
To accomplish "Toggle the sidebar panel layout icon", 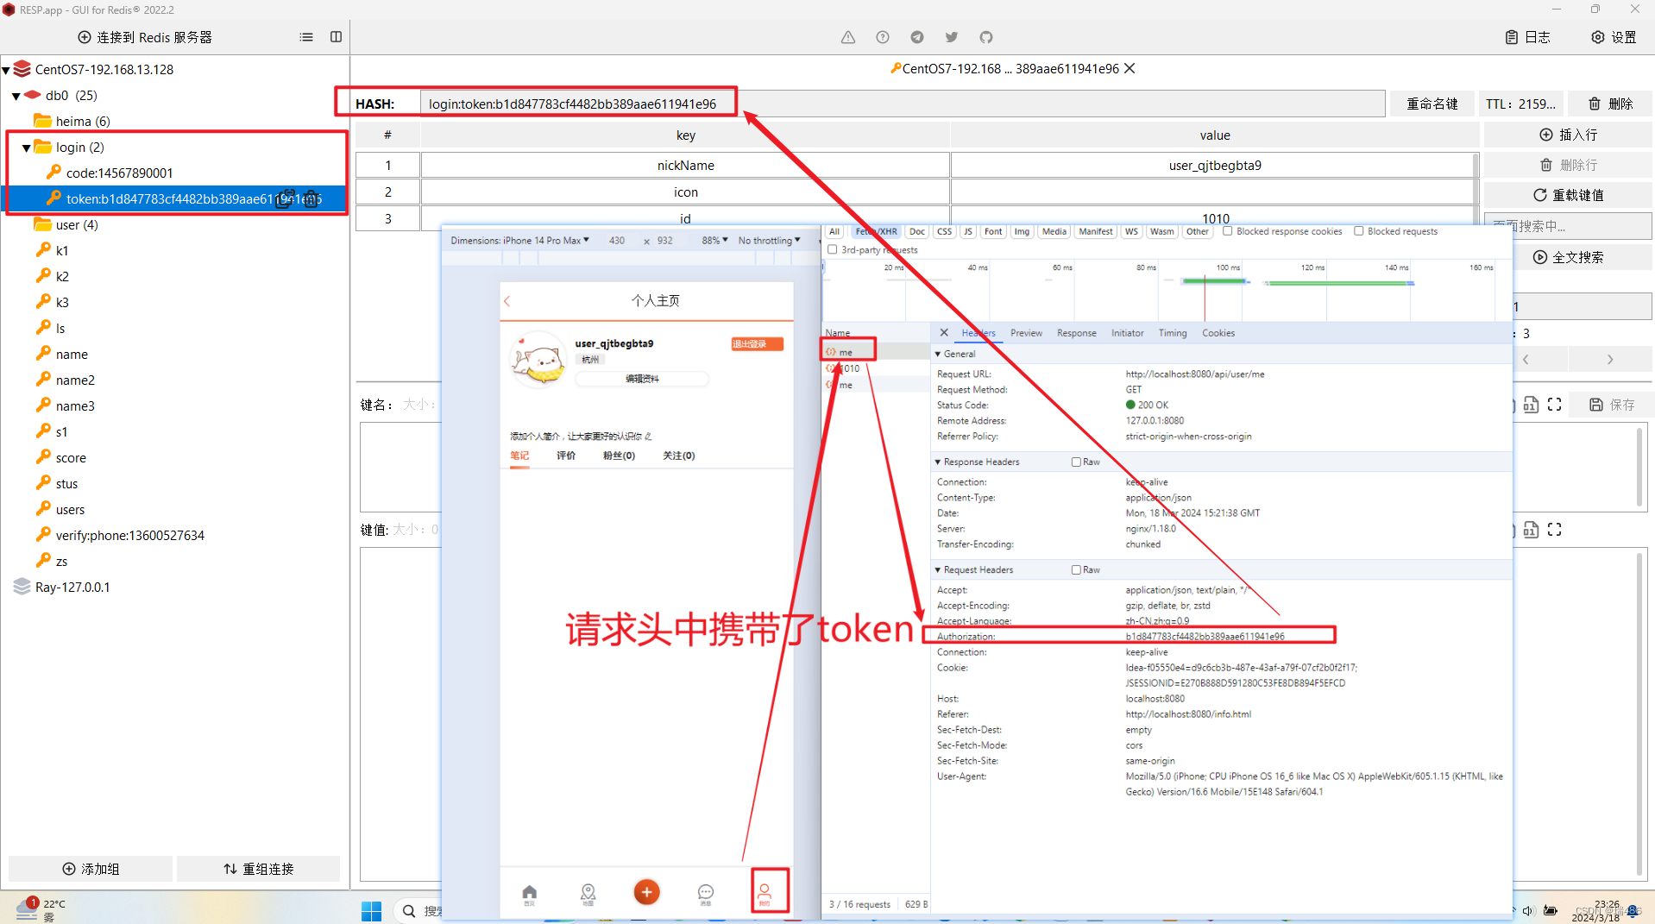I will (337, 37).
